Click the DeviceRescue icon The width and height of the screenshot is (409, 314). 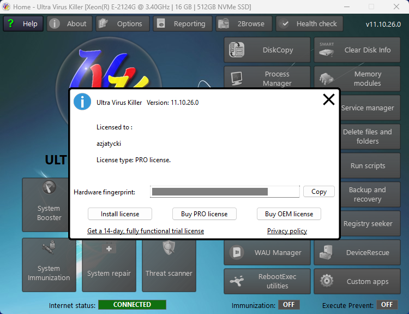coord(326,252)
